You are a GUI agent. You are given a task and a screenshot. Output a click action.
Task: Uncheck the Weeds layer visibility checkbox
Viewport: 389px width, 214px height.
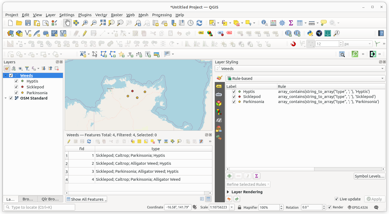11,76
